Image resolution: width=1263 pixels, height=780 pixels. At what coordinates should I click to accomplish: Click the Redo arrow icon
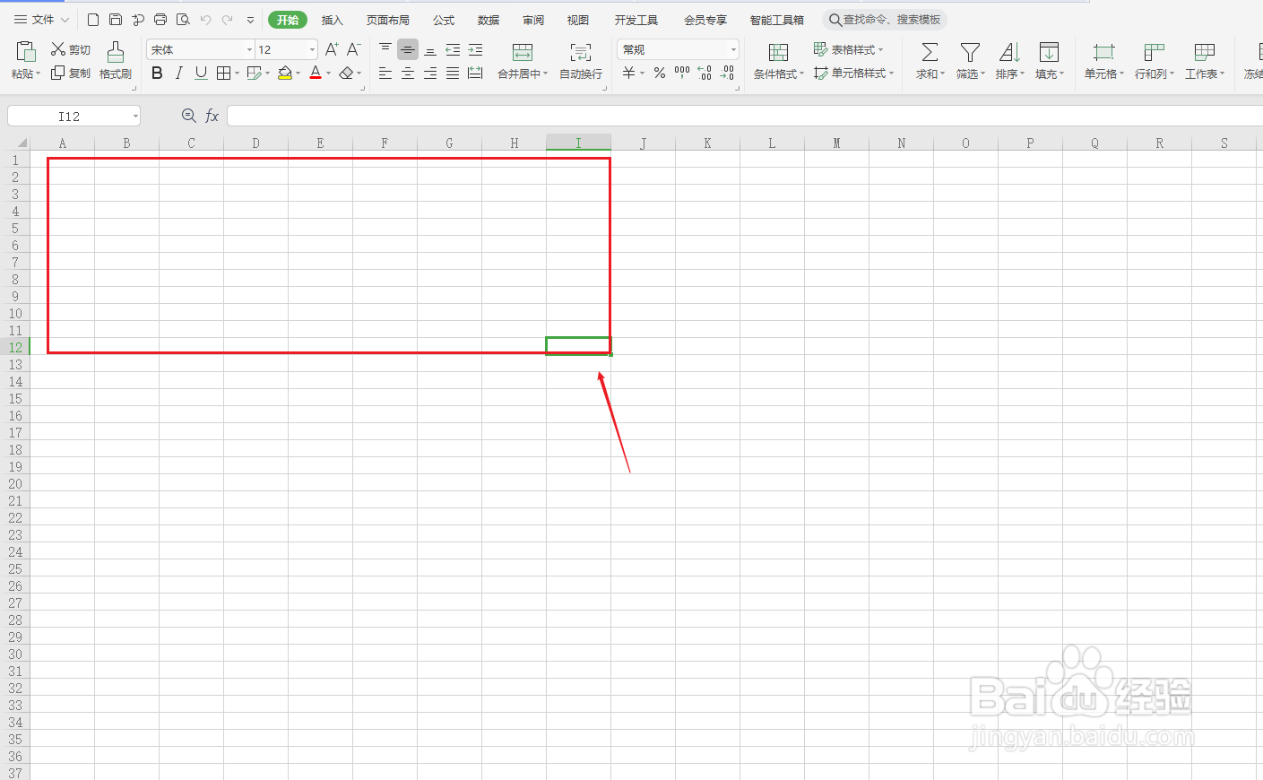point(228,20)
